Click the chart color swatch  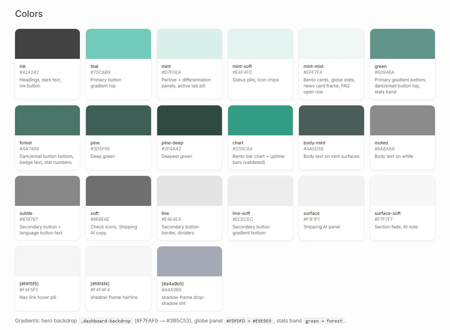(261, 120)
